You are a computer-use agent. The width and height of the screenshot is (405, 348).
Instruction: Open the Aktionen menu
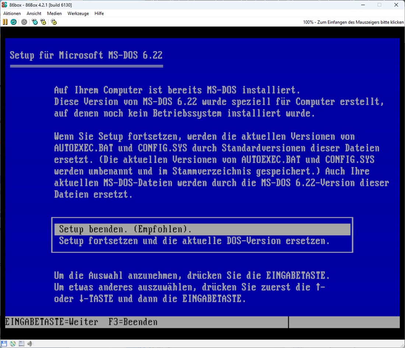pos(12,14)
